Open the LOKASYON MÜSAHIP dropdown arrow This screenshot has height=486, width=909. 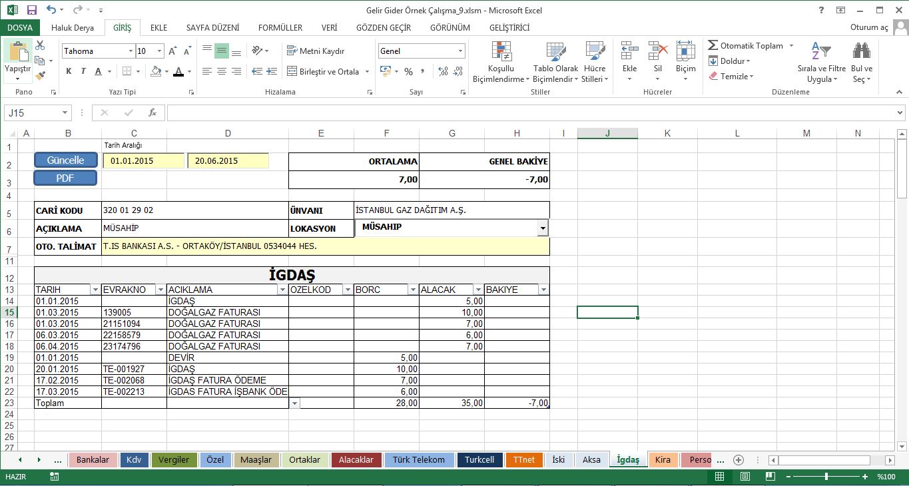pos(543,228)
